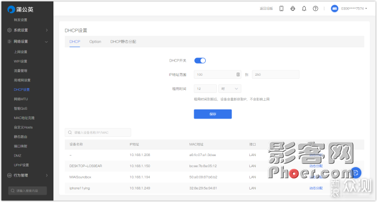
Task: Click IP address 10.168.1.208
Action: 140,155
